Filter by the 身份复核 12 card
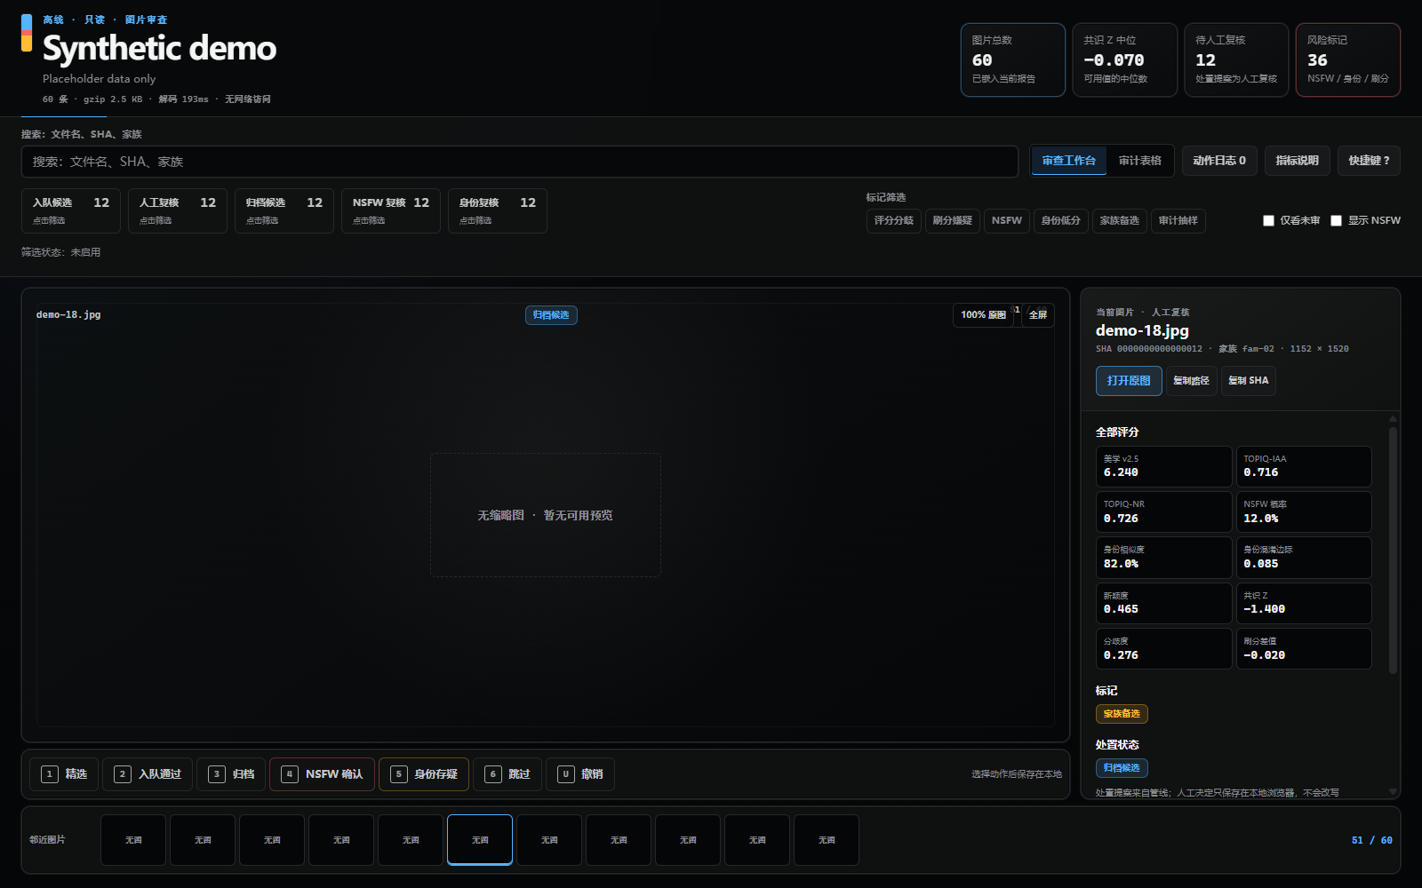 click(x=498, y=210)
